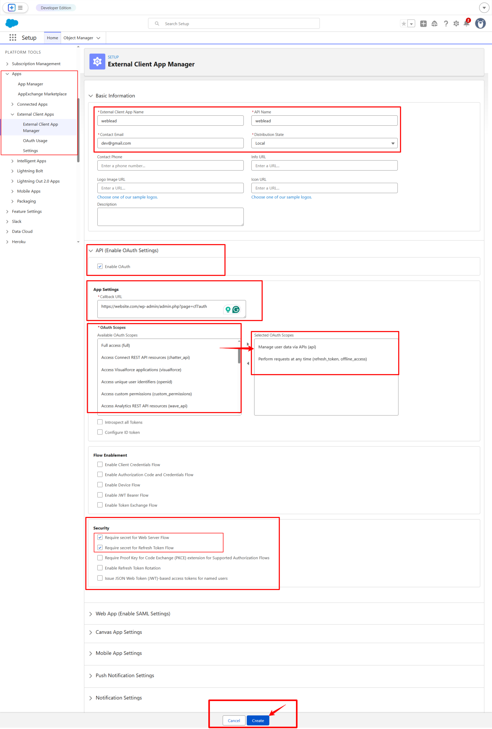Click the Create button
Screen dimensions: 492x729
coord(258,720)
